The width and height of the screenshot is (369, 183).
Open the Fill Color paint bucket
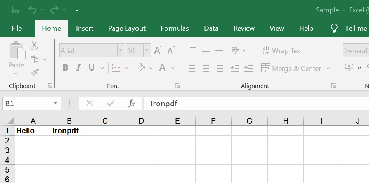(x=141, y=68)
